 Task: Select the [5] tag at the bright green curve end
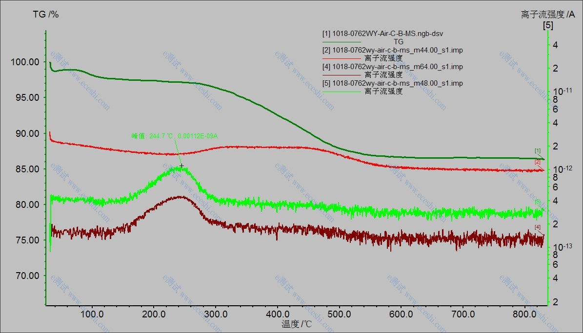pyautogui.click(x=538, y=202)
